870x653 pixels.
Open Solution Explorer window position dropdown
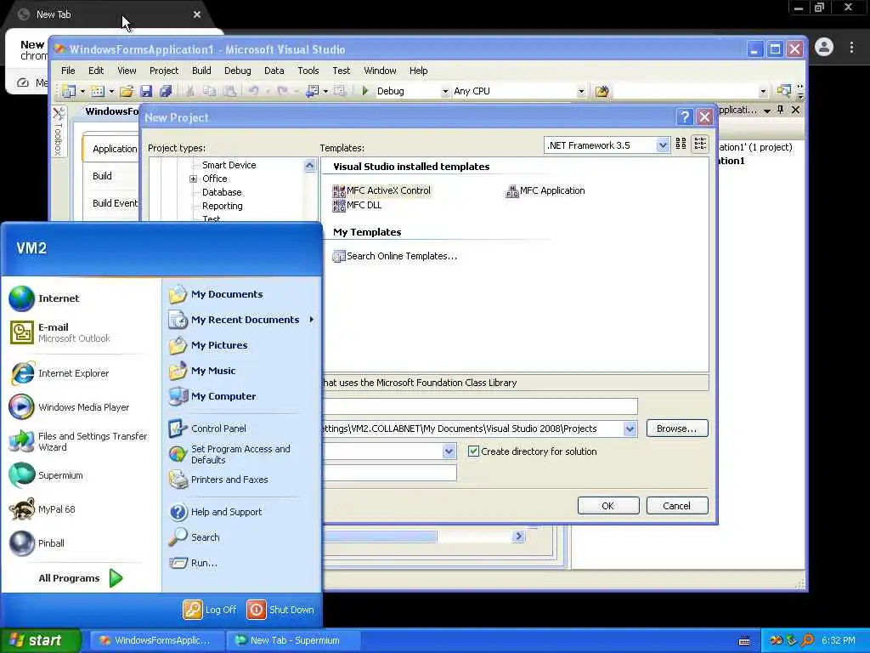pyautogui.click(x=767, y=111)
